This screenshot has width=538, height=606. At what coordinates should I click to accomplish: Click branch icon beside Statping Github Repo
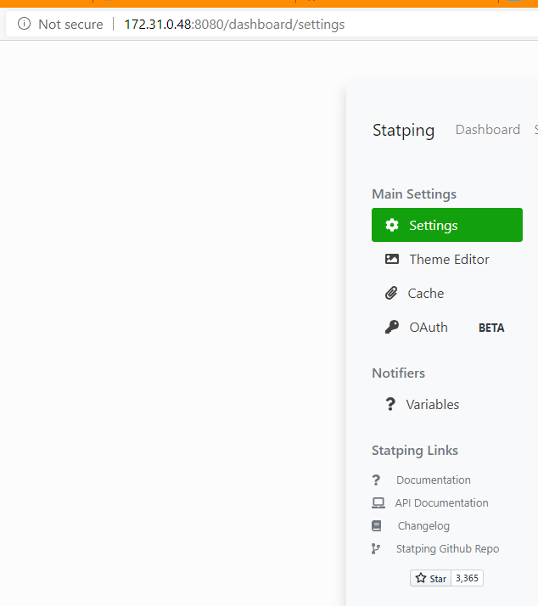click(x=376, y=549)
